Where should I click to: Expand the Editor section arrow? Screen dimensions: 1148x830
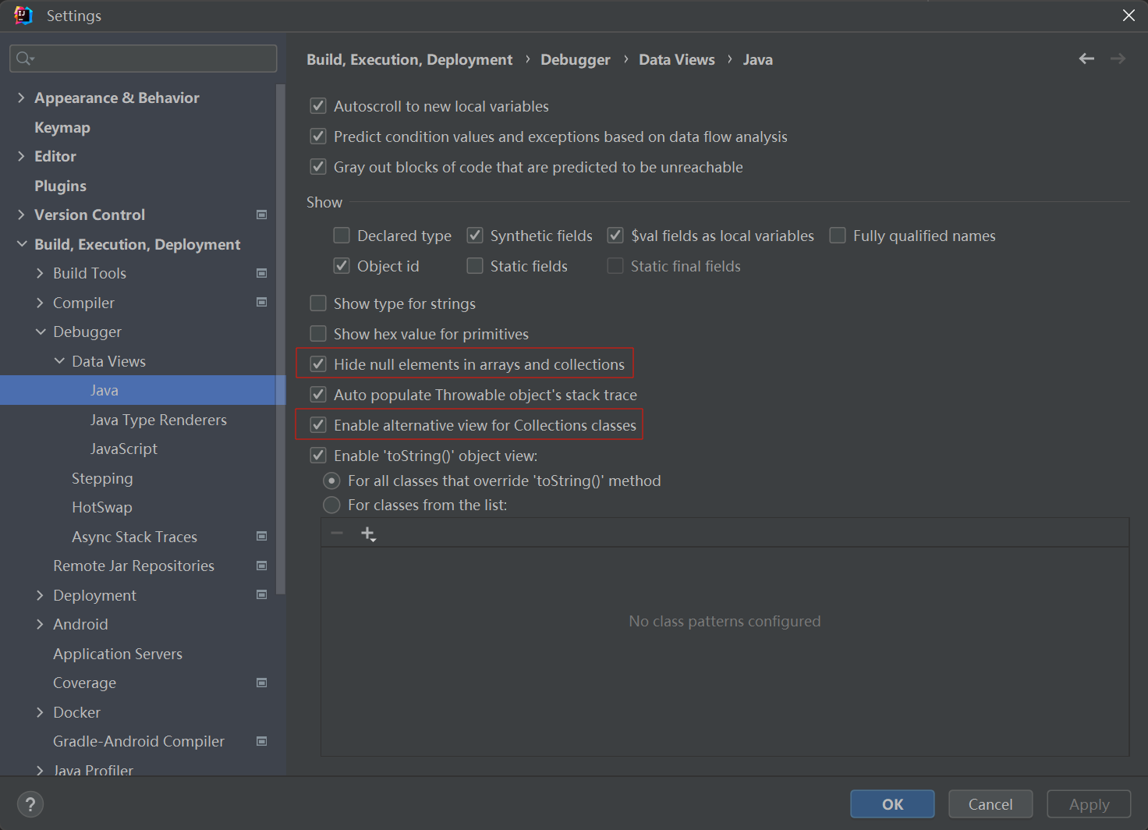point(21,156)
